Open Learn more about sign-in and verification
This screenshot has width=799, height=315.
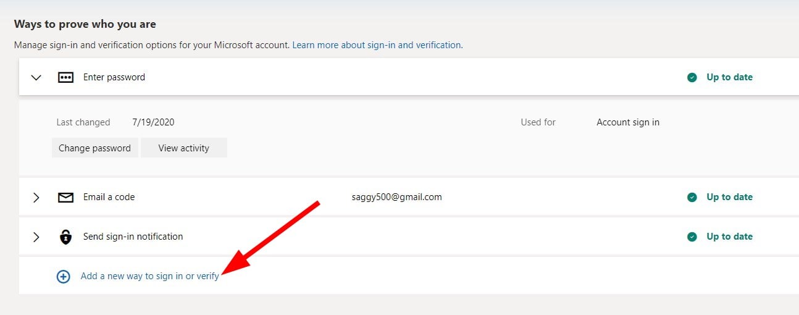pyautogui.click(x=377, y=45)
